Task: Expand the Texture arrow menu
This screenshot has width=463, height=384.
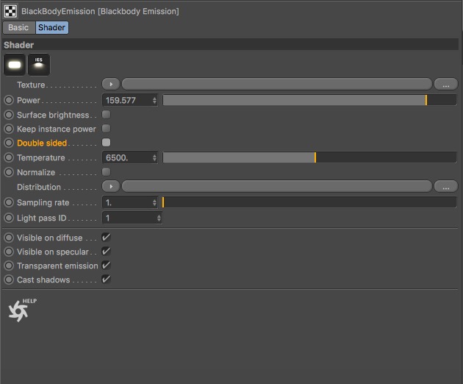Action: [110, 84]
